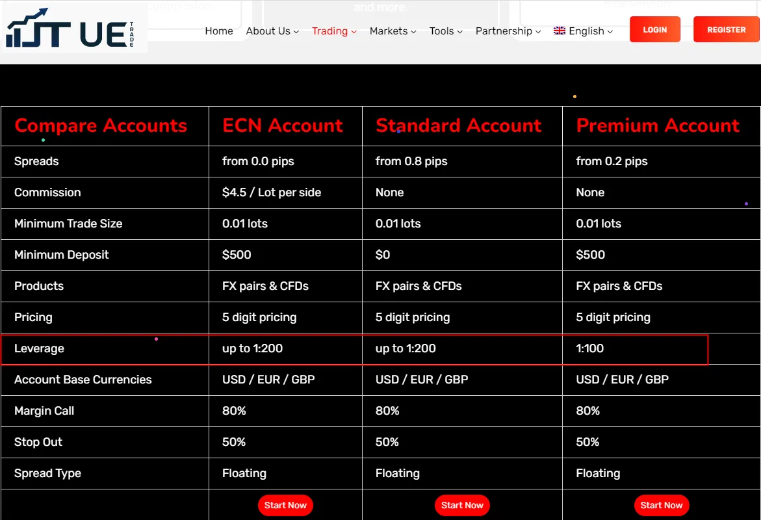Click the ECN Account column heading
Image resolution: width=761 pixels, height=520 pixels.
(283, 125)
